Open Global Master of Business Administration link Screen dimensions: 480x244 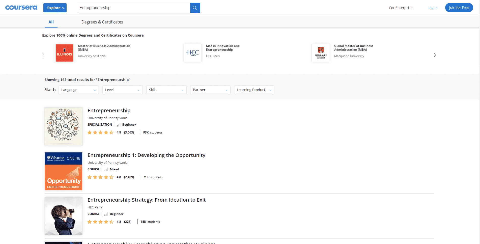(354, 48)
